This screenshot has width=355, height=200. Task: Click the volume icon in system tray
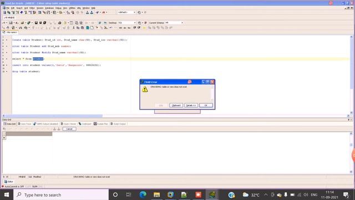point(306,195)
